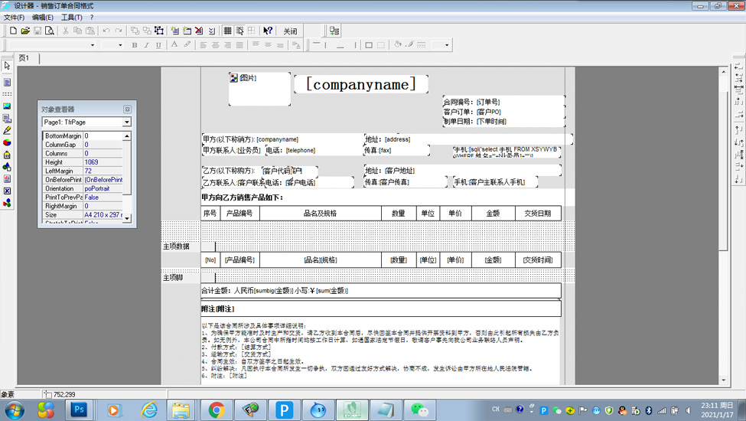Click the 关闭 button in toolbar
This screenshot has width=746, height=421.
[x=290, y=31]
